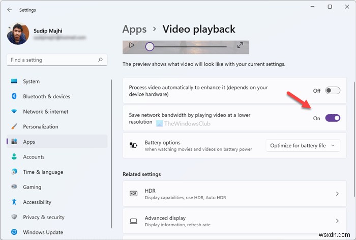This screenshot has height=240, width=356.
Task: Open Windows Update page
Action: (57, 232)
